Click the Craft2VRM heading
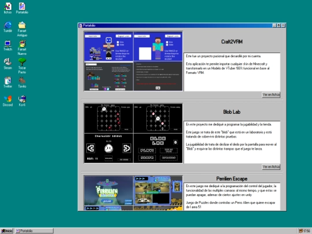The width and height of the screenshot is (312, 234). click(232, 42)
